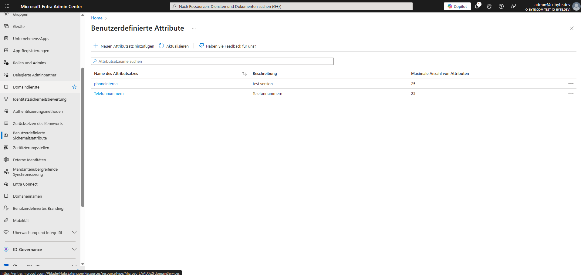Go to Home breadcrumb link
This screenshot has width=581, height=275.
[97, 18]
